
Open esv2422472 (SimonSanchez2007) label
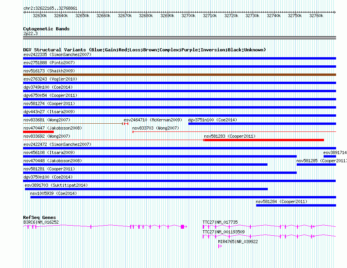[x=57, y=144]
